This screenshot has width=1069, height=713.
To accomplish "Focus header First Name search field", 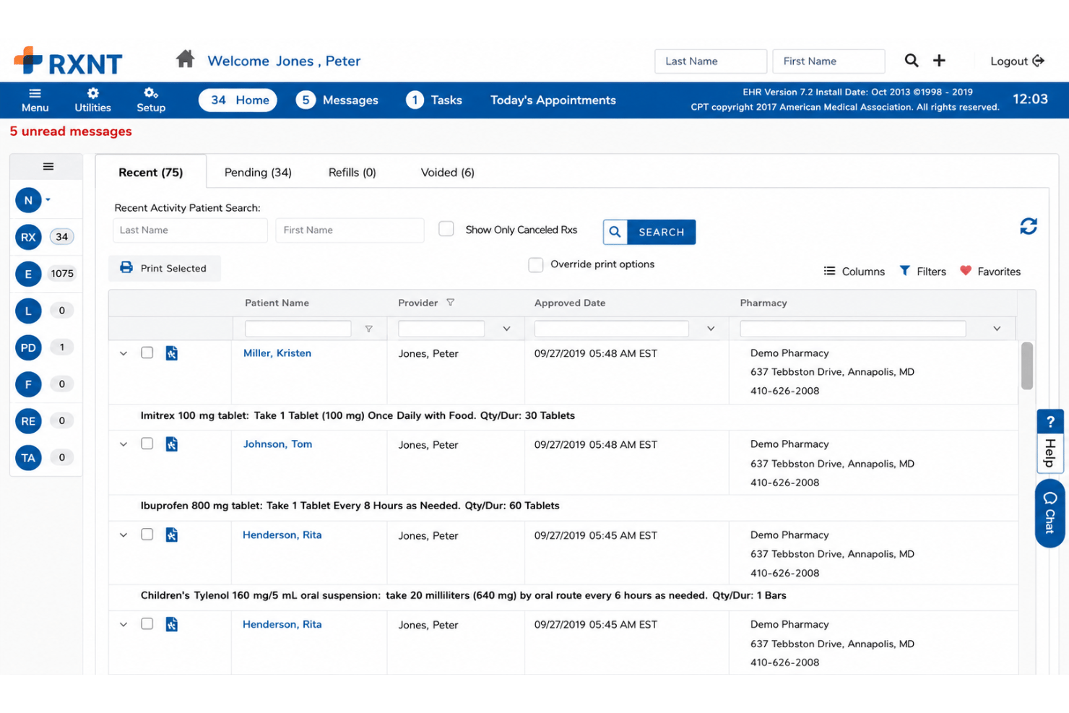I will 828,61.
